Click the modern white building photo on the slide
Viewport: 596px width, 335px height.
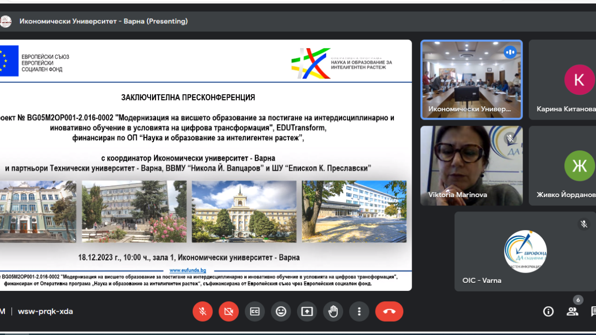click(x=354, y=211)
